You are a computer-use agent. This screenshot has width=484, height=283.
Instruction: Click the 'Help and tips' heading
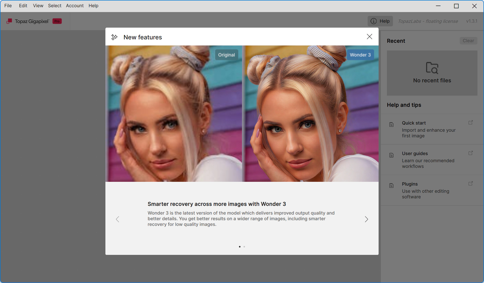pyautogui.click(x=404, y=105)
